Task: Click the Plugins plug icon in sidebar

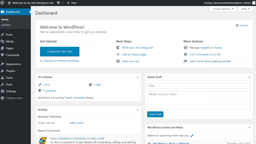Action: coord(3,71)
